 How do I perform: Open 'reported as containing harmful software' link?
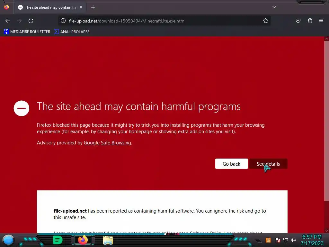click(151, 211)
